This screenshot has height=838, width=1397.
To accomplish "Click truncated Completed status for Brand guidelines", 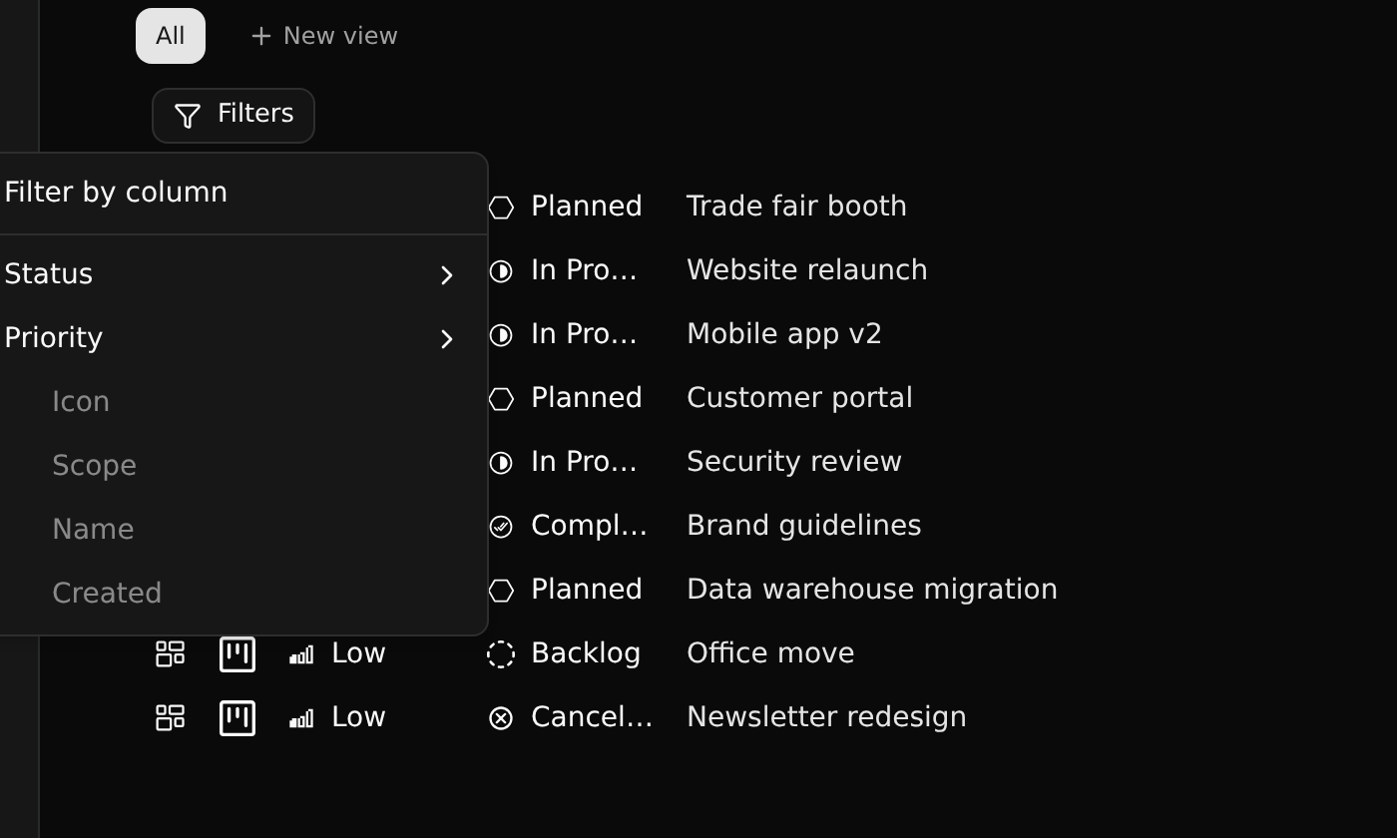I will 589,525.
